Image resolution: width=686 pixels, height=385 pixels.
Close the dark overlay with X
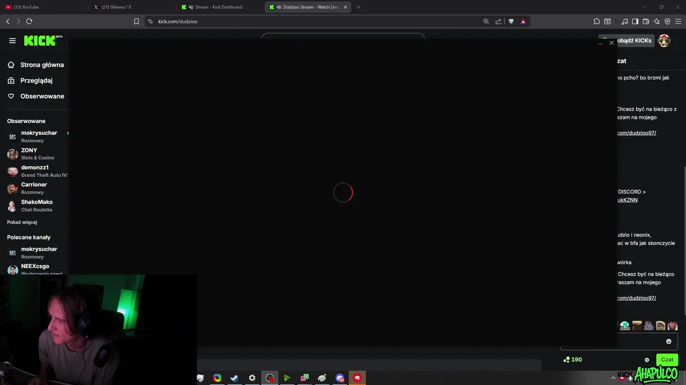click(612, 43)
